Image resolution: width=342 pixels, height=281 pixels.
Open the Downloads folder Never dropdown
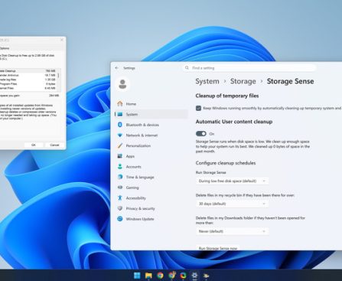[232, 231]
